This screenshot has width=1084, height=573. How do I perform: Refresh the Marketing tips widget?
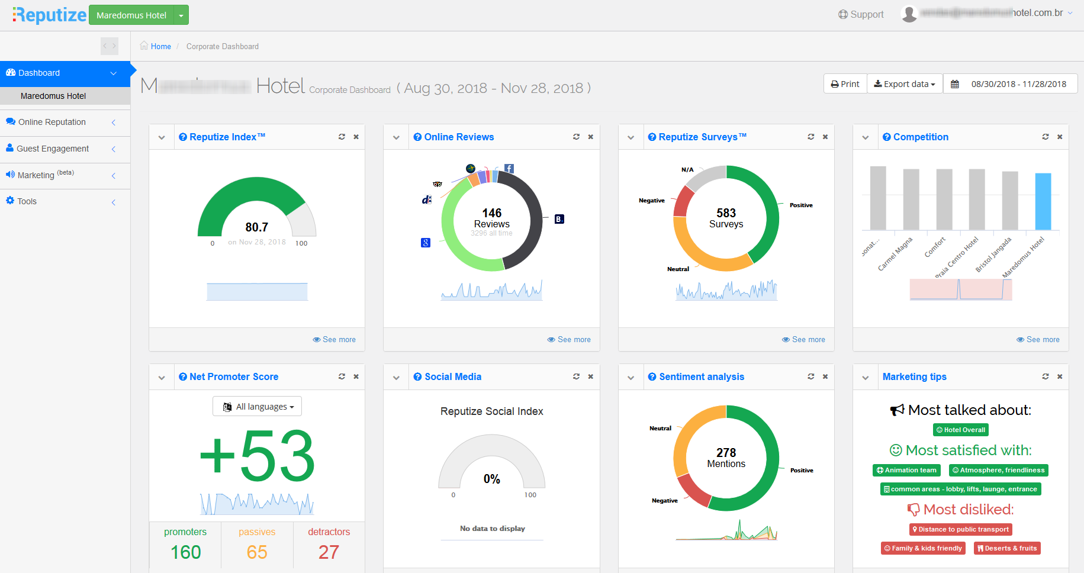coord(1046,376)
